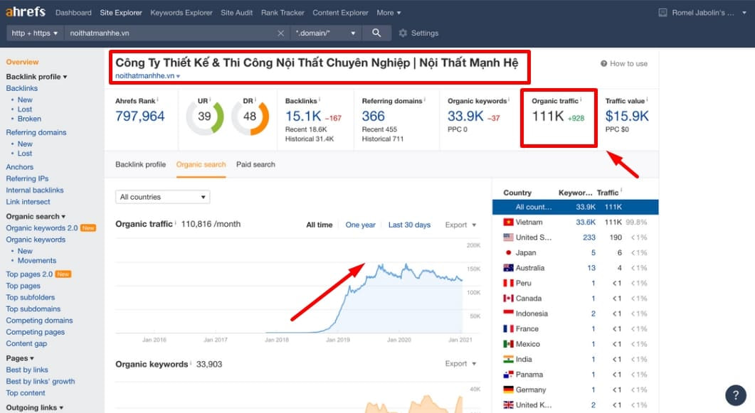Switch to the Paid search tab
This screenshot has height=413, width=755.
click(x=255, y=164)
